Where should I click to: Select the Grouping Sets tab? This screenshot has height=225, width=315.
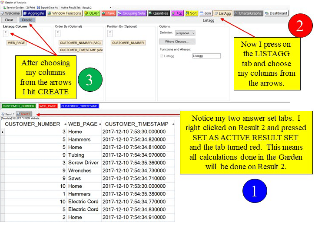click(x=132, y=13)
